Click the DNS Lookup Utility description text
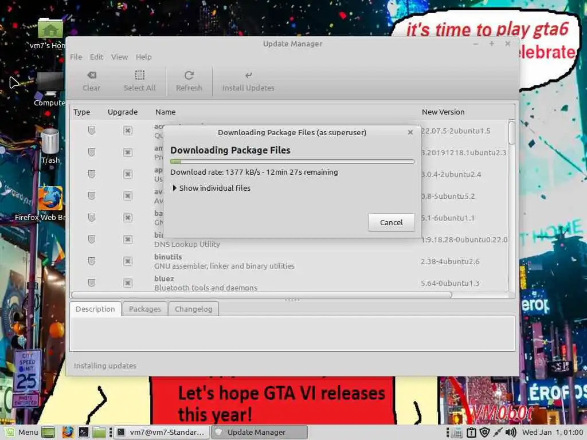 click(x=187, y=244)
